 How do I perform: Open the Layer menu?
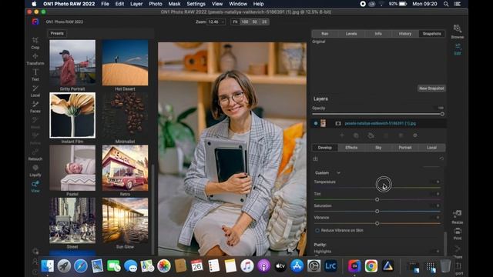pyautogui.click(x=136, y=4)
